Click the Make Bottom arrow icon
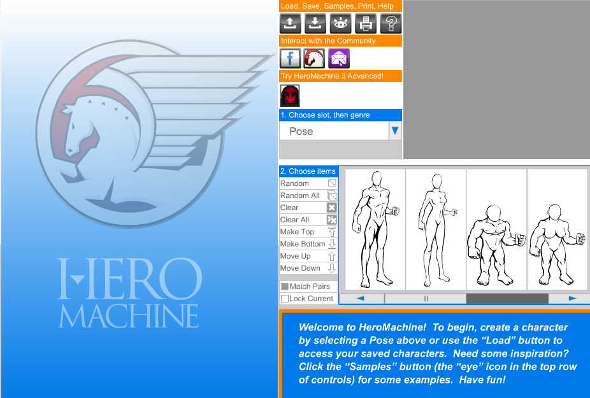The width and height of the screenshot is (590, 398). pyautogui.click(x=332, y=244)
